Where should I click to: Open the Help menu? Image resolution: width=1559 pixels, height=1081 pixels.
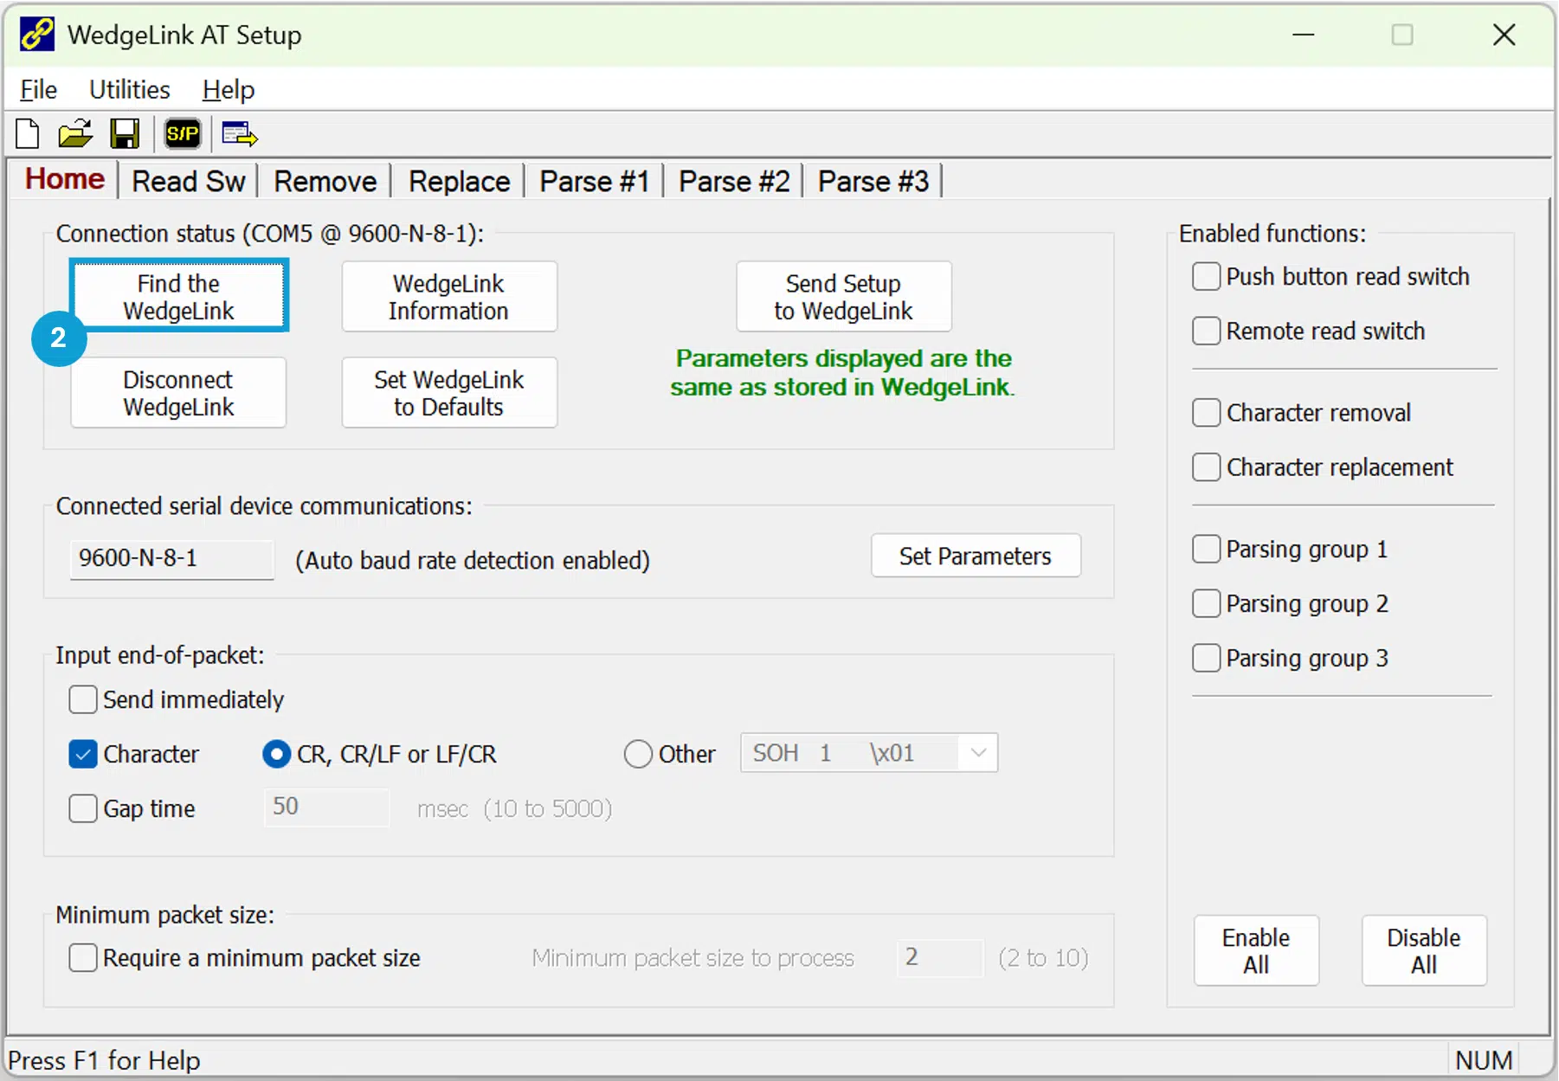pyautogui.click(x=229, y=89)
